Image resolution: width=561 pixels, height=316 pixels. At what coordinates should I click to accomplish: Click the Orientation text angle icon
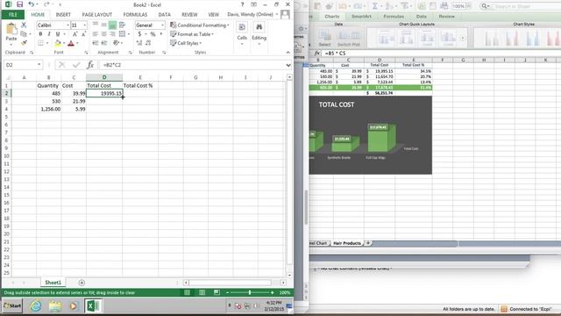pyautogui.click(x=116, y=43)
